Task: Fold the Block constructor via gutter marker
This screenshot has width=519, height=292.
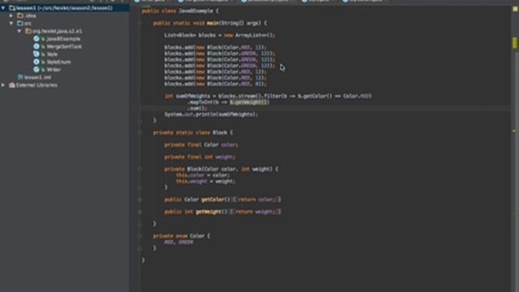Action: [139, 170]
